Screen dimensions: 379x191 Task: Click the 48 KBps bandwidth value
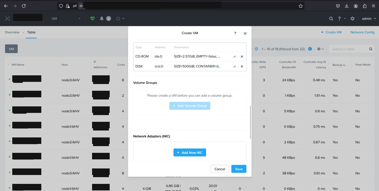point(289,158)
